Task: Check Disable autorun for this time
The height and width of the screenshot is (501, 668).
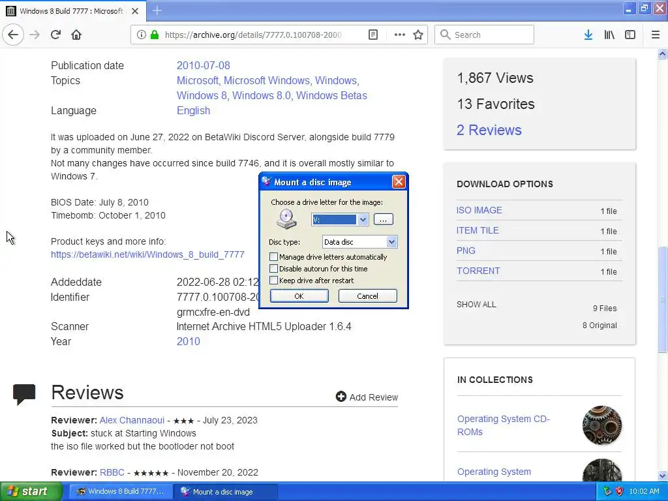Action: tap(273, 269)
